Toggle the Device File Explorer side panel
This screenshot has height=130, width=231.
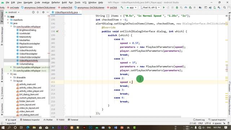[230, 105]
